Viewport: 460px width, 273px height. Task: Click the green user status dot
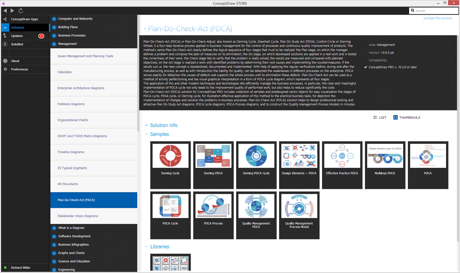[5, 268]
